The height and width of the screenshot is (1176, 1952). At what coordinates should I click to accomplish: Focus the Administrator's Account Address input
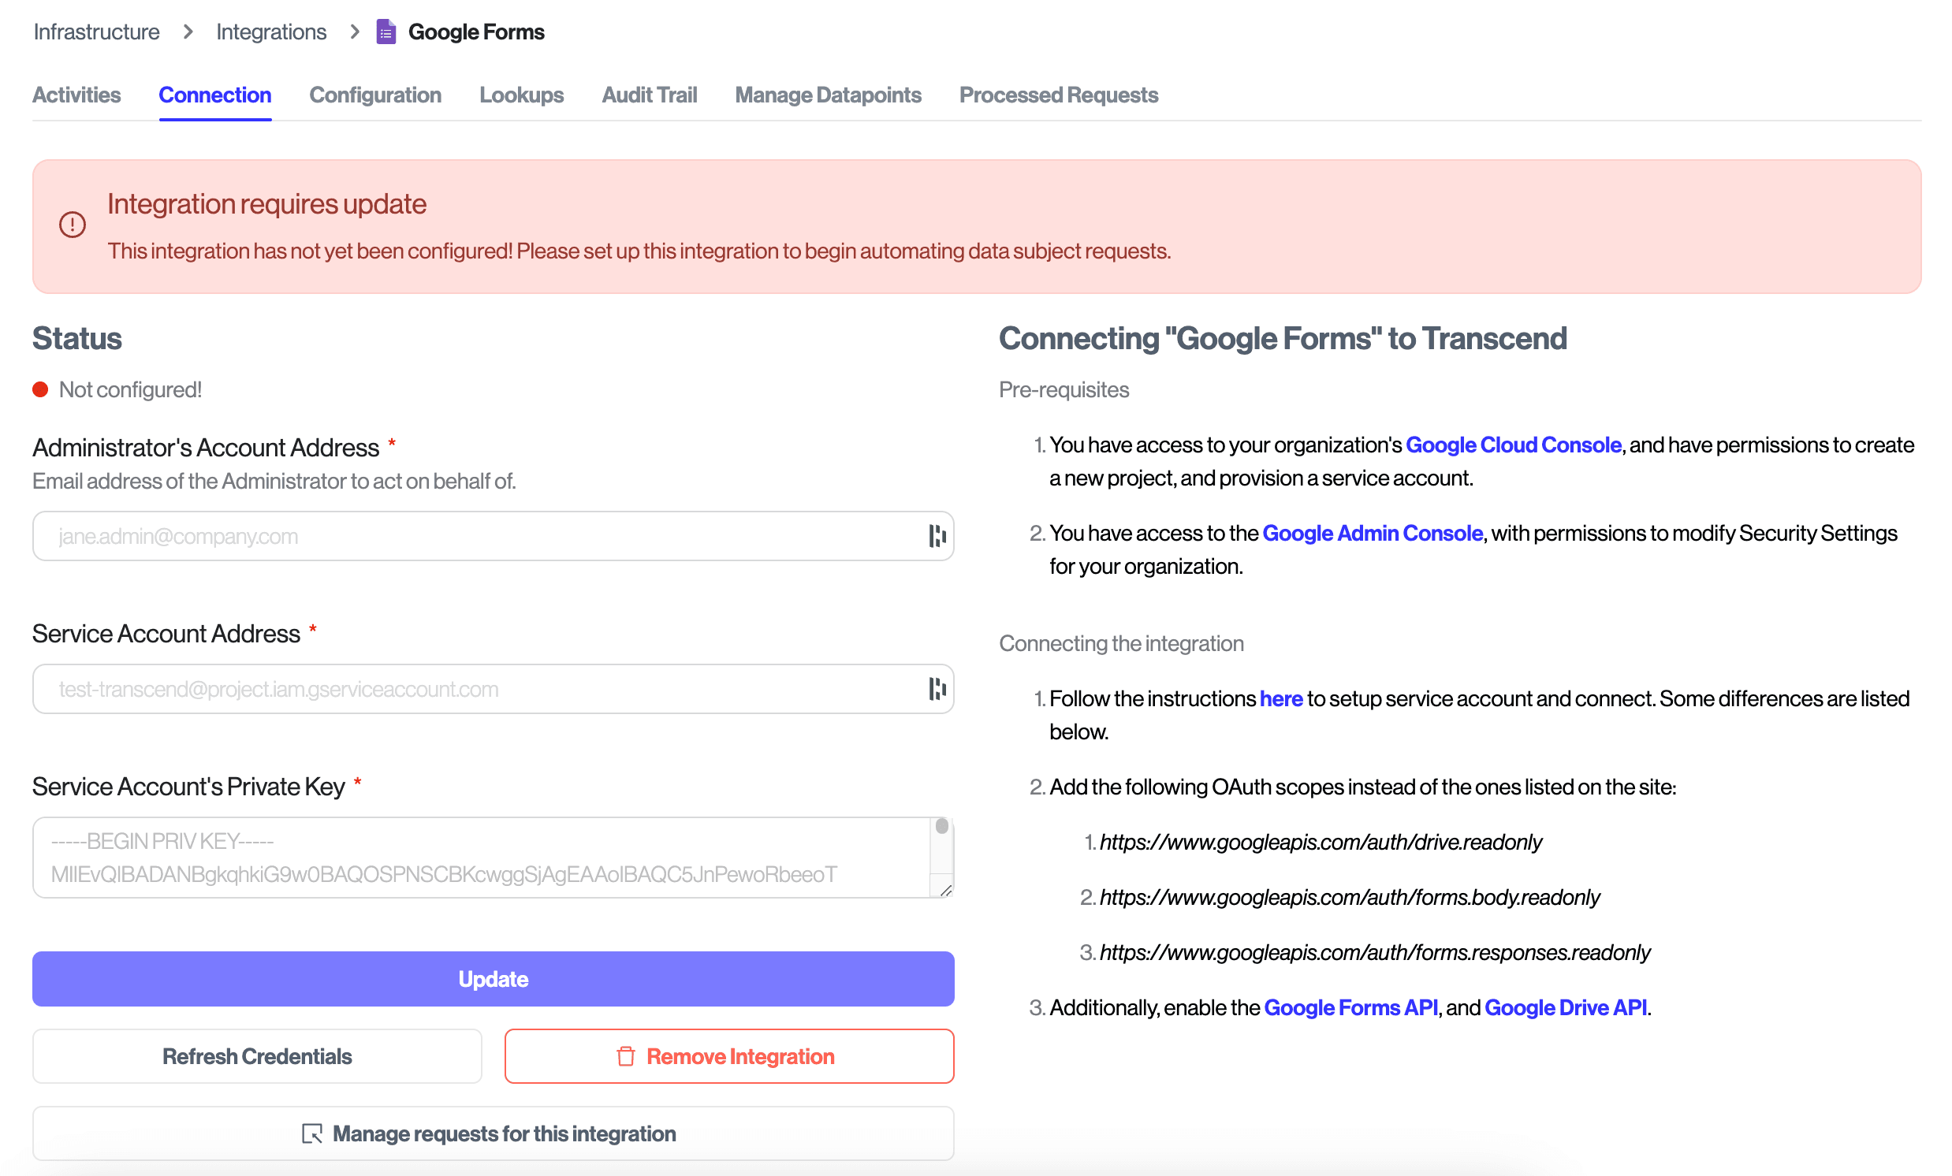475,536
